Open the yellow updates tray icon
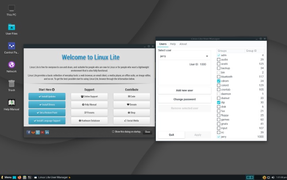The image size is (287, 180). point(264,177)
